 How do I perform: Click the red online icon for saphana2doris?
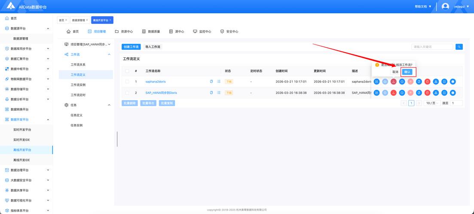click(393, 82)
